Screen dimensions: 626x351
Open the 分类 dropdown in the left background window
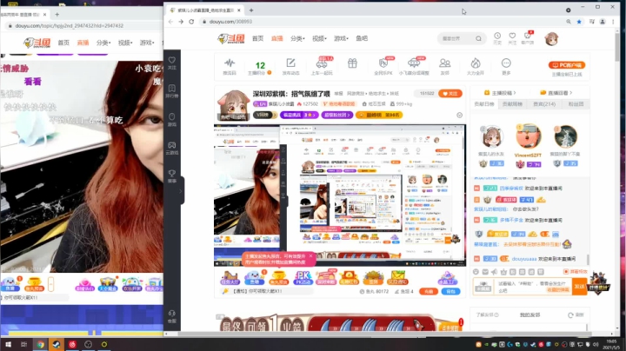pyautogui.click(x=103, y=43)
